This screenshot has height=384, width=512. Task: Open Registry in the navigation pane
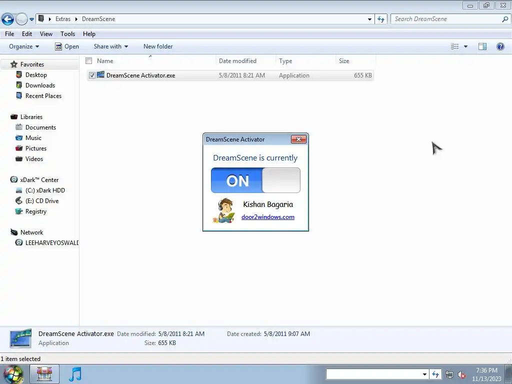(x=36, y=211)
